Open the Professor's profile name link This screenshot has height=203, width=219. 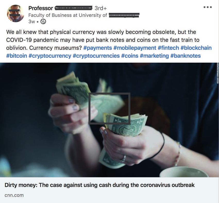click(60, 8)
